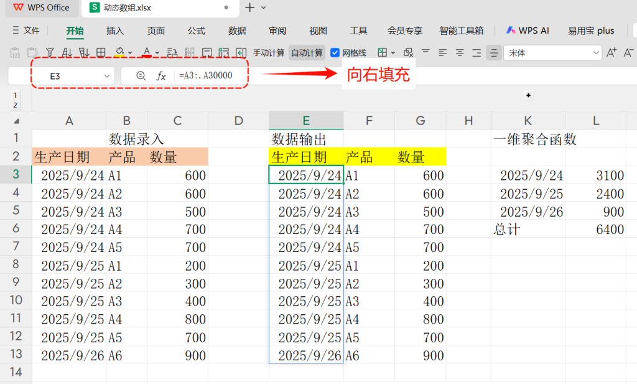Switch to 自动计算 automatic calculation
The height and width of the screenshot is (384, 637).
coord(307,53)
